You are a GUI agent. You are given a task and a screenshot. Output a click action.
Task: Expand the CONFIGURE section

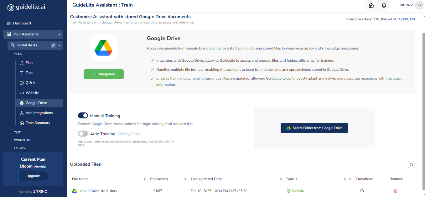[x=22, y=140]
